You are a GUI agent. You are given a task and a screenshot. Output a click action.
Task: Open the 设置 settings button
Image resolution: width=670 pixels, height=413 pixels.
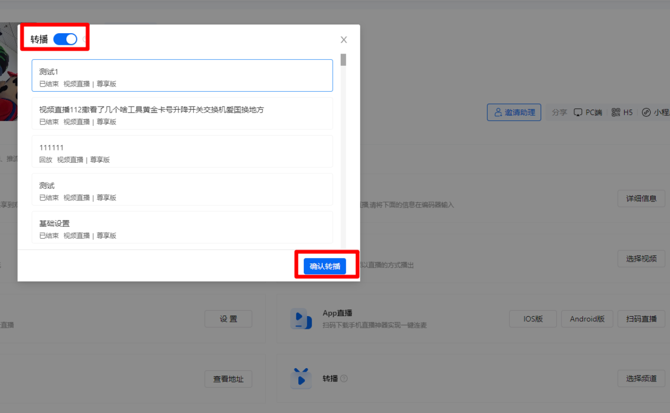(228, 319)
